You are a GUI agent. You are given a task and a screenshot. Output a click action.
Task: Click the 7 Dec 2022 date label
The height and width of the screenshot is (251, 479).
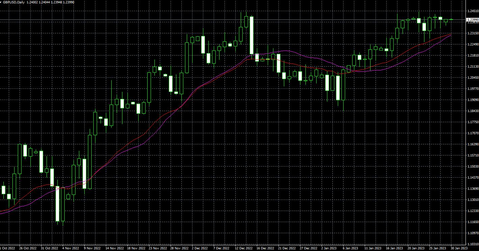pos(222,248)
